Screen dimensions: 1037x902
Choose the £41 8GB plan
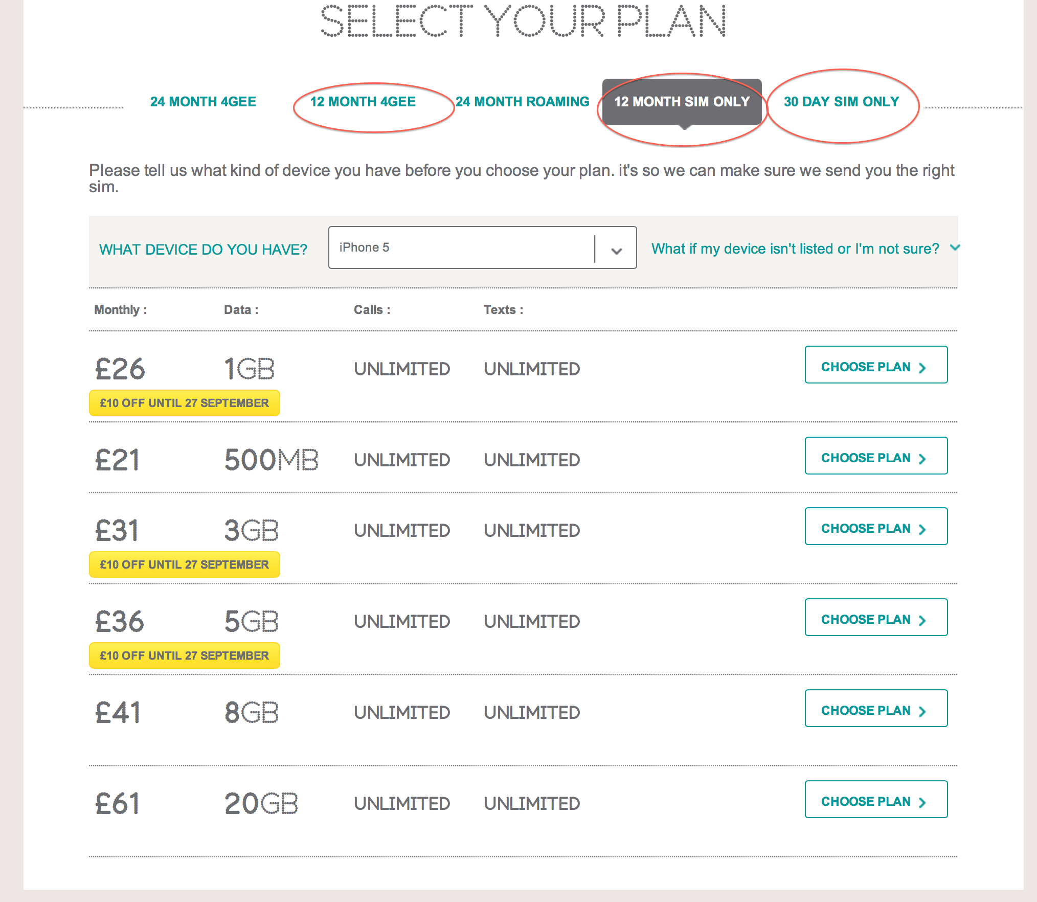[x=876, y=708]
